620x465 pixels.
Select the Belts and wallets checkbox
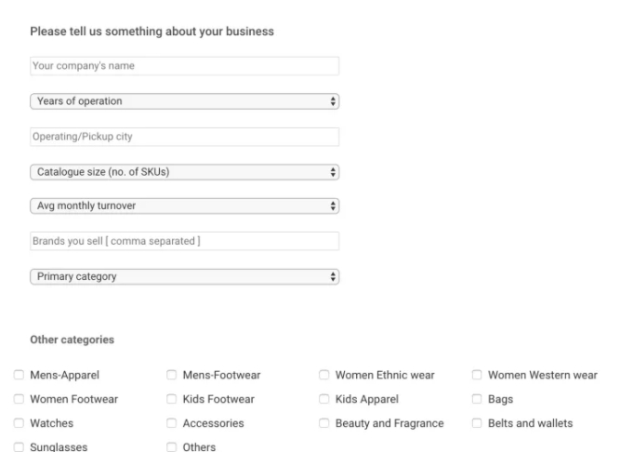pos(477,424)
